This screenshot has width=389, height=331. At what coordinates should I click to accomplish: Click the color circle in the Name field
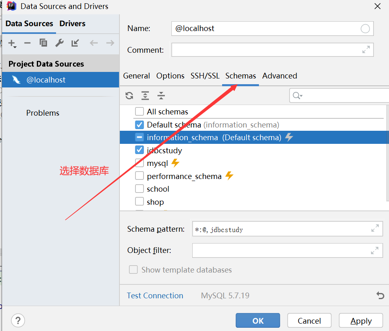[365, 29]
